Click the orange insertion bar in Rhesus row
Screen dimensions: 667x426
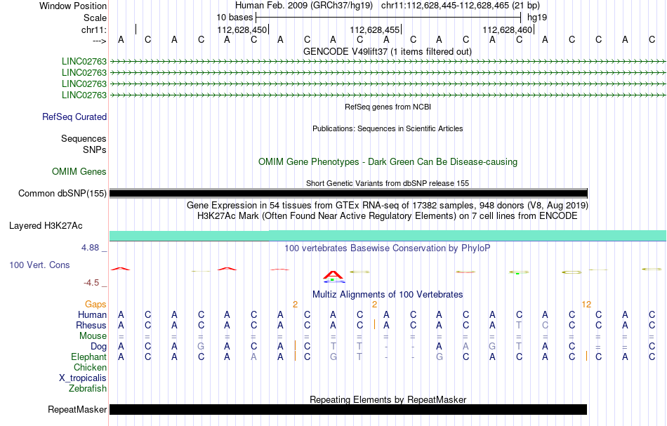point(374,324)
